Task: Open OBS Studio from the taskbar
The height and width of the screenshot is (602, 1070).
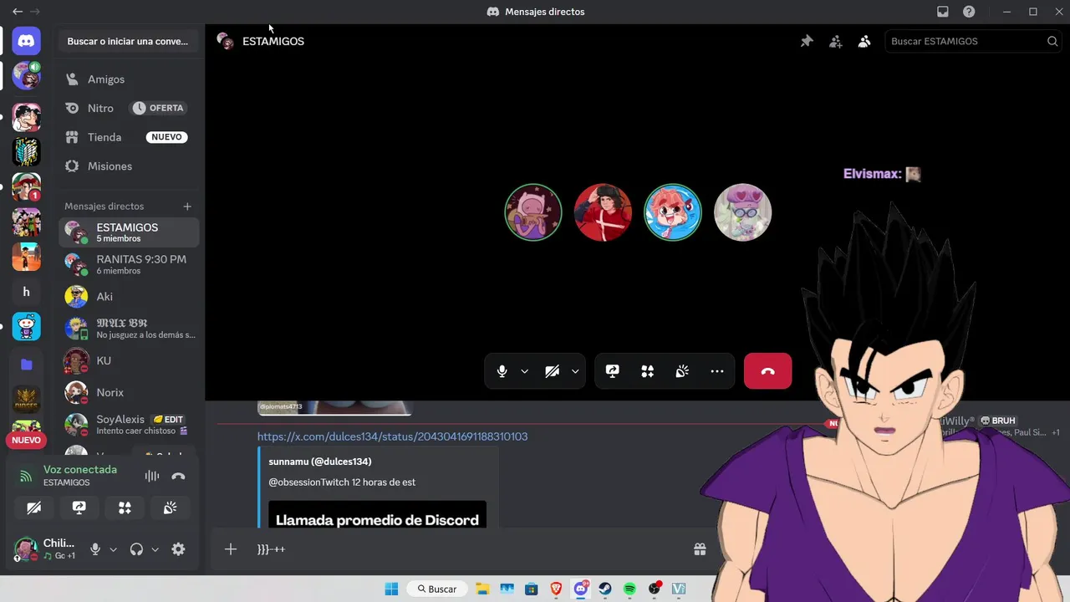Action: point(655,589)
